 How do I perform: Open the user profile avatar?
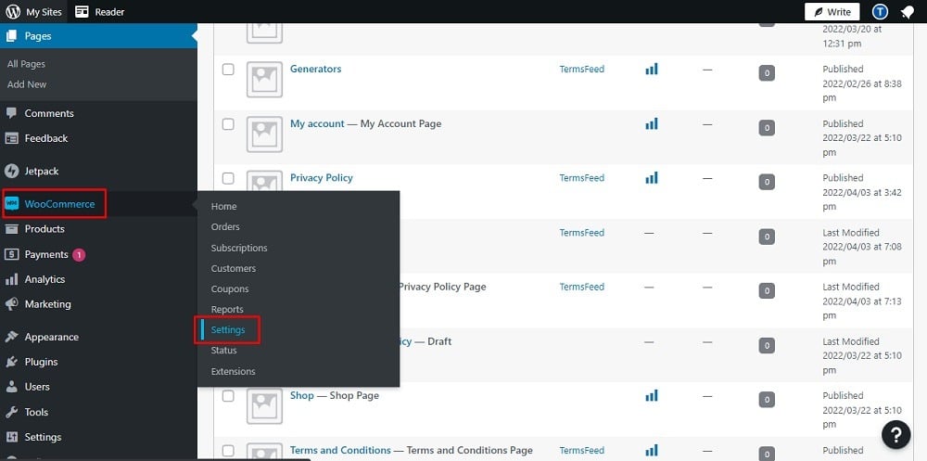pos(881,11)
